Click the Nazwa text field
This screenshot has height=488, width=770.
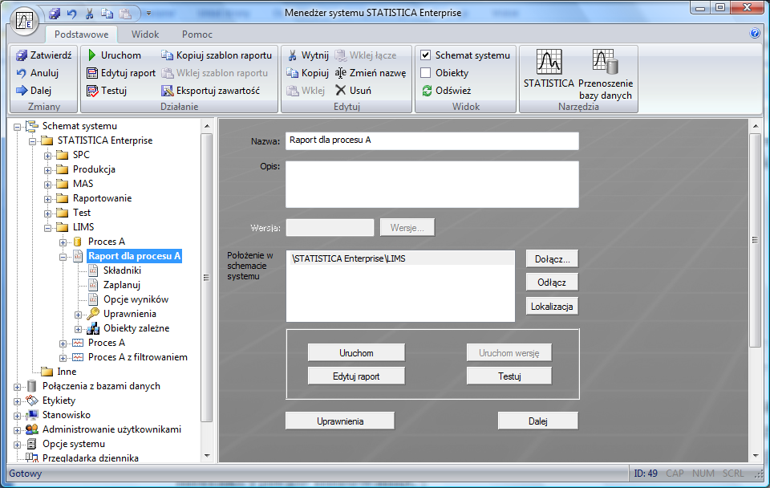(x=432, y=140)
